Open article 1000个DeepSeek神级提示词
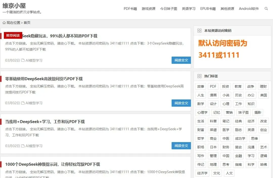Image resolution: width=273 pixels, height=178 pixels. [x=53, y=164]
